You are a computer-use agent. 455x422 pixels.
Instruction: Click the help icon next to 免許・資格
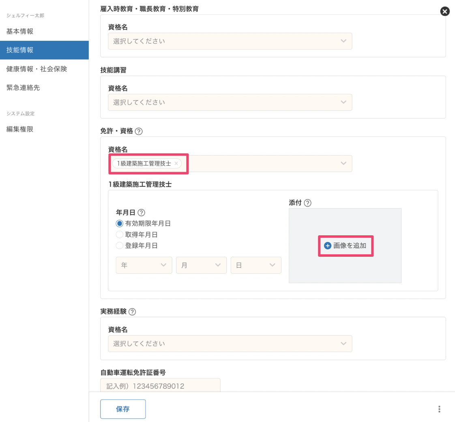(x=139, y=131)
